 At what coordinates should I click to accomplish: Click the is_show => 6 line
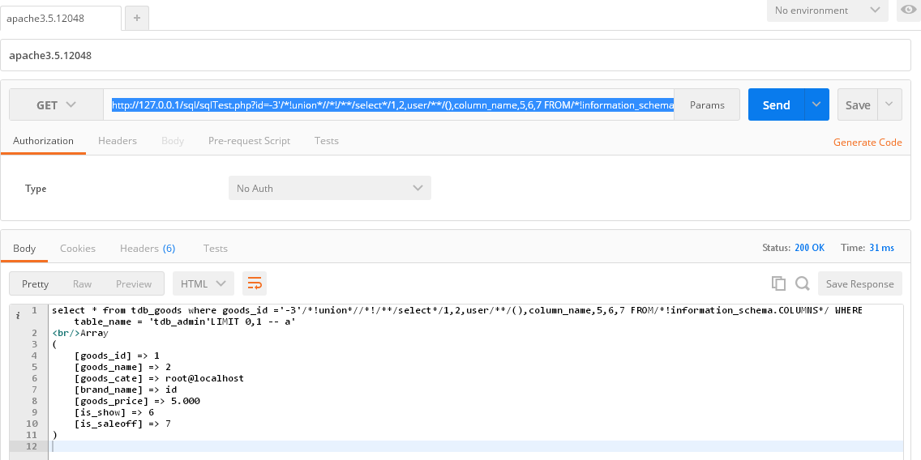pyautogui.click(x=114, y=412)
